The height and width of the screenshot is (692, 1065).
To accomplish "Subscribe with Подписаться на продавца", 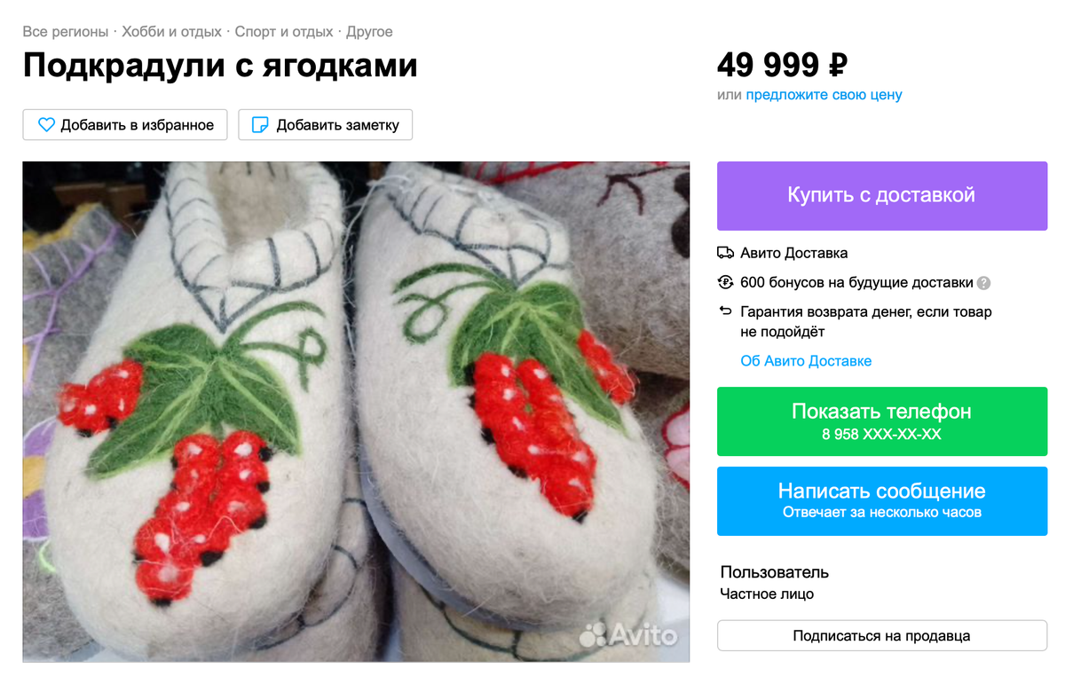I will click(882, 636).
